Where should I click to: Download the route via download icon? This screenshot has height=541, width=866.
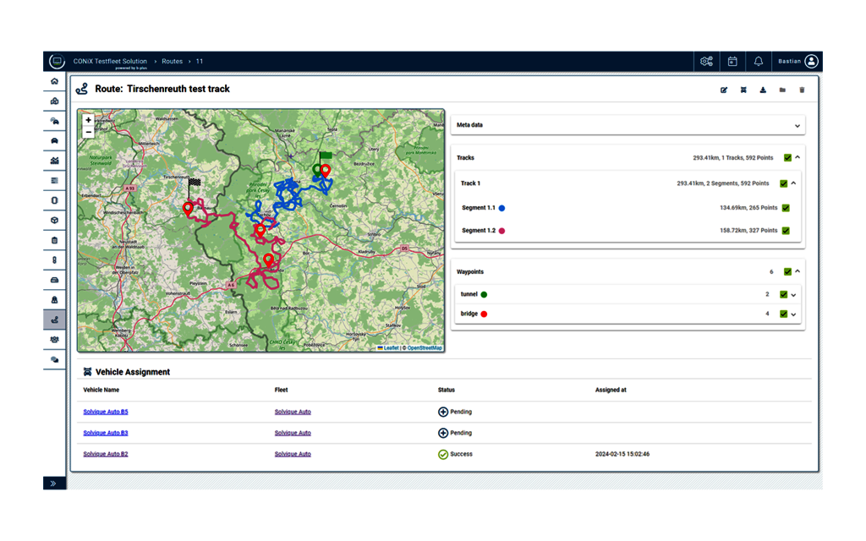pos(763,90)
